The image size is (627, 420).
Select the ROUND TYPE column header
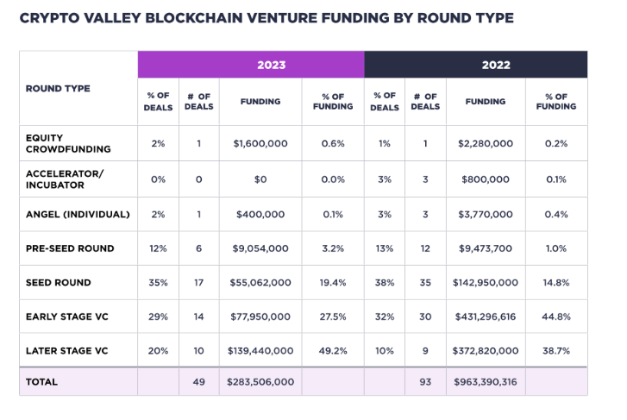[x=58, y=89]
